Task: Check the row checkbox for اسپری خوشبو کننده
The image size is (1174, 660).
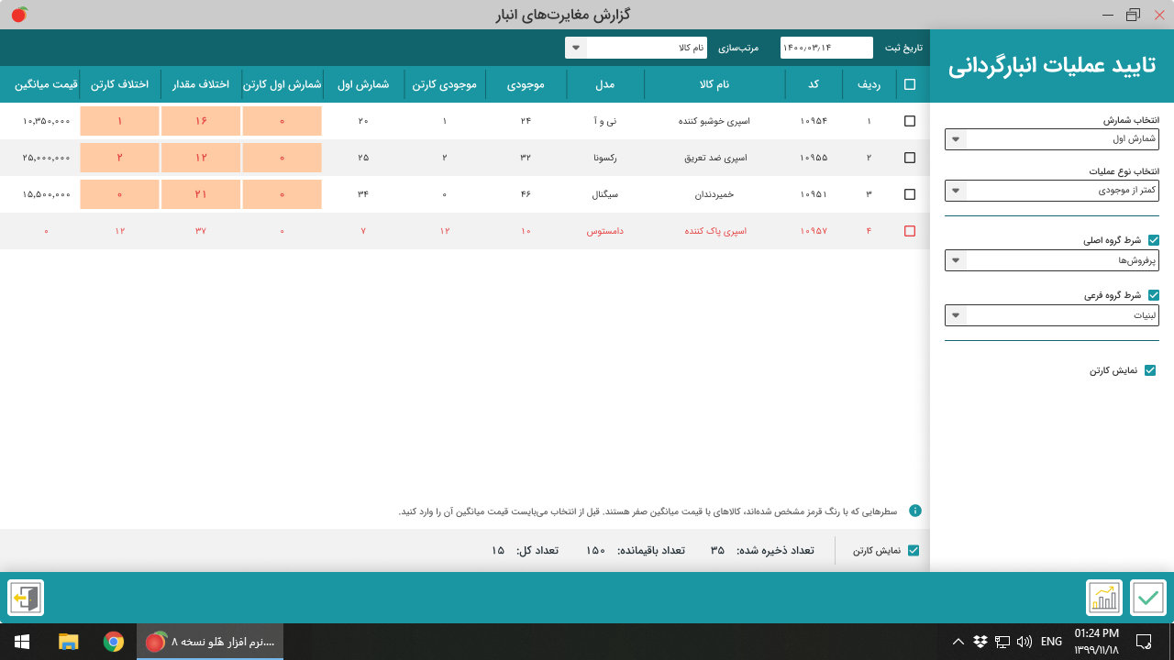Action: 910,121
